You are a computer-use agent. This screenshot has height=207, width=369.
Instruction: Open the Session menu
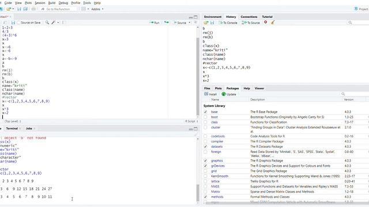(x=40, y=3)
